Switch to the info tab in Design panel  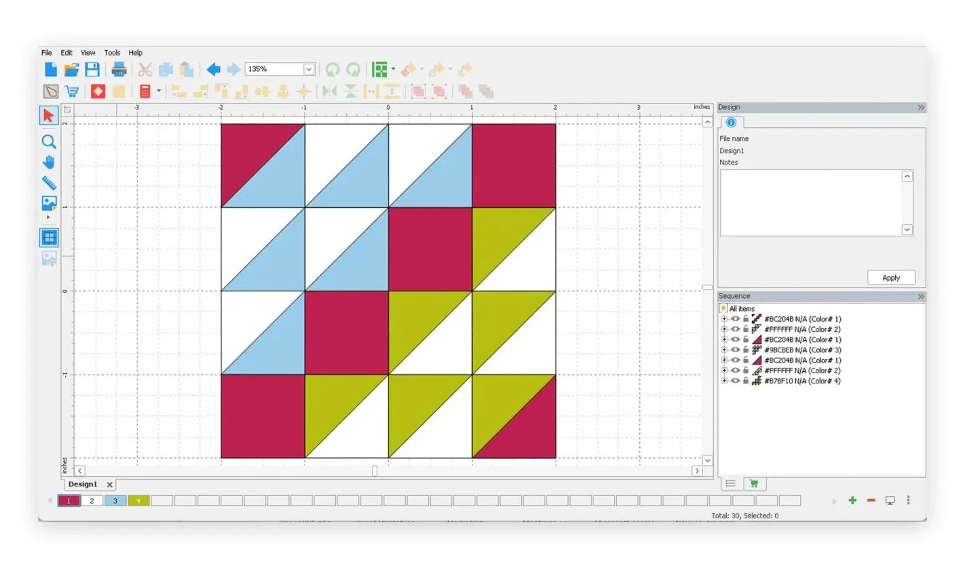click(x=731, y=123)
